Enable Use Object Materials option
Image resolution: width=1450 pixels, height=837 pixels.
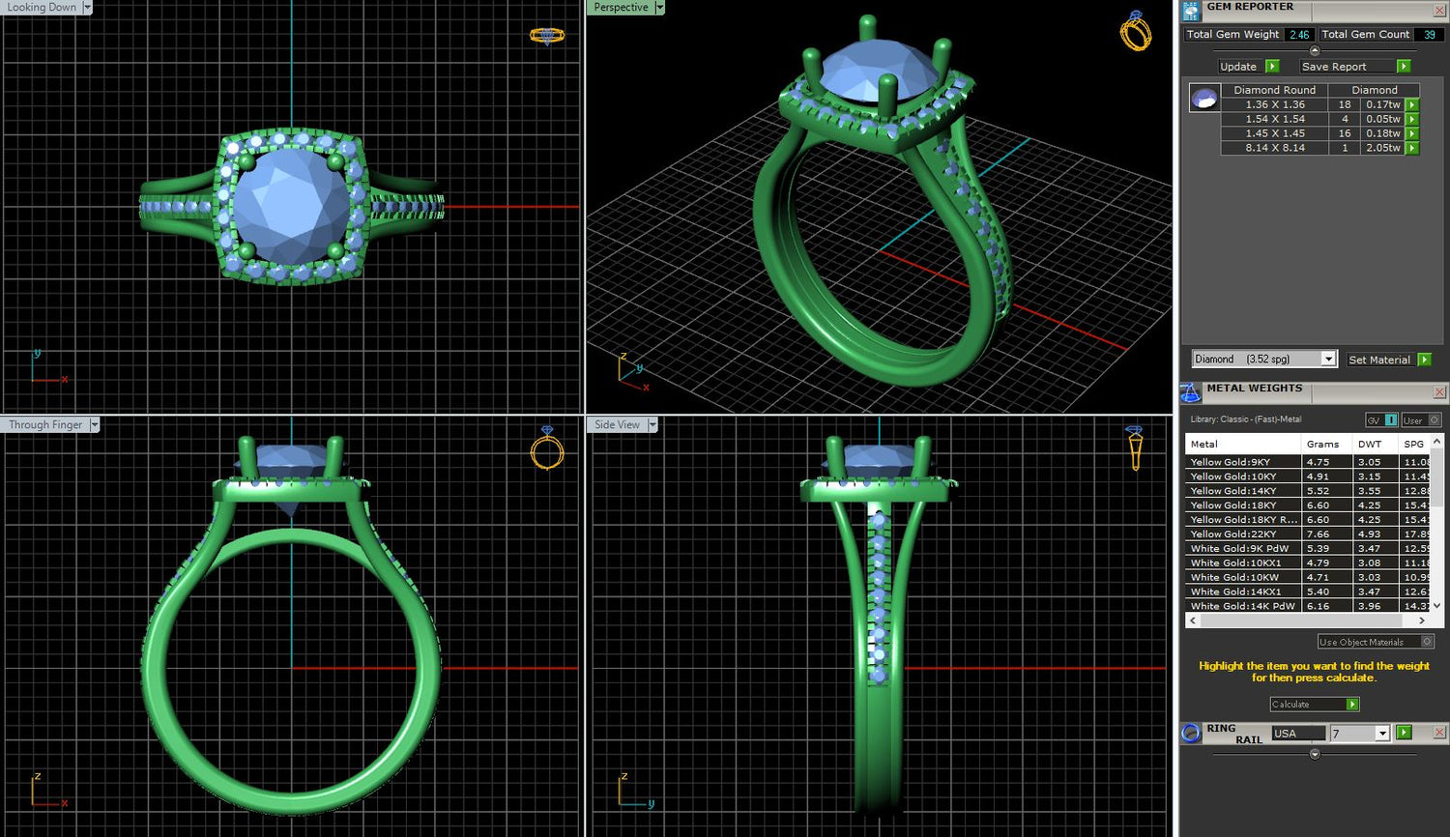click(x=1427, y=642)
